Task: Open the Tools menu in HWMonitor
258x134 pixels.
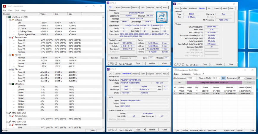Action: (17, 10)
